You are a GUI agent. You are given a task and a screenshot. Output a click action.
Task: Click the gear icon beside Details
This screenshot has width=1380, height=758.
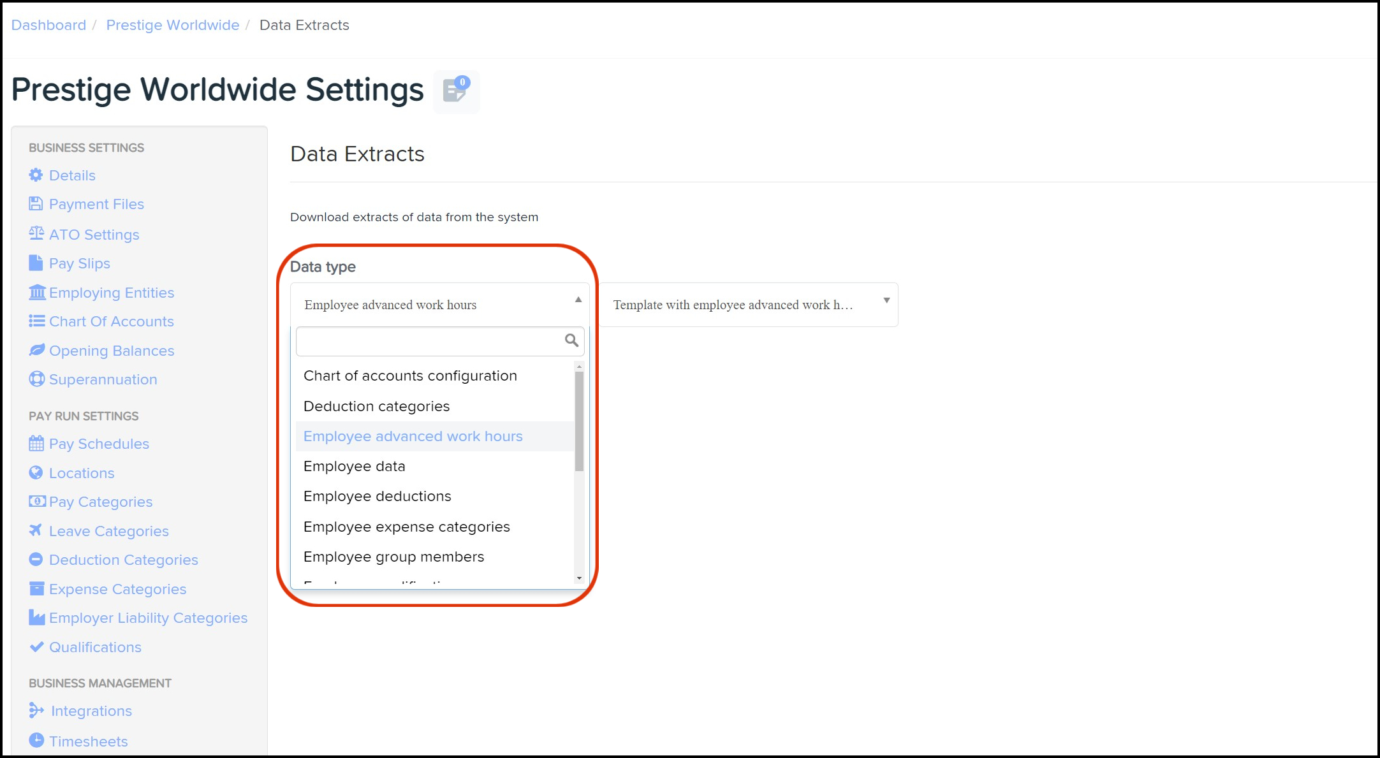pyautogui.click(x=36, y=175)
